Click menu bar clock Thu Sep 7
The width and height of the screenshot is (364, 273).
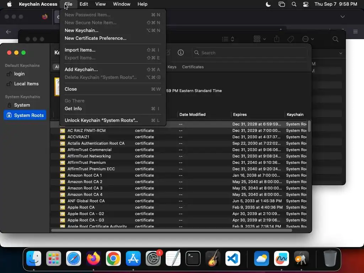pyautogui.click(x=336, y=4)
